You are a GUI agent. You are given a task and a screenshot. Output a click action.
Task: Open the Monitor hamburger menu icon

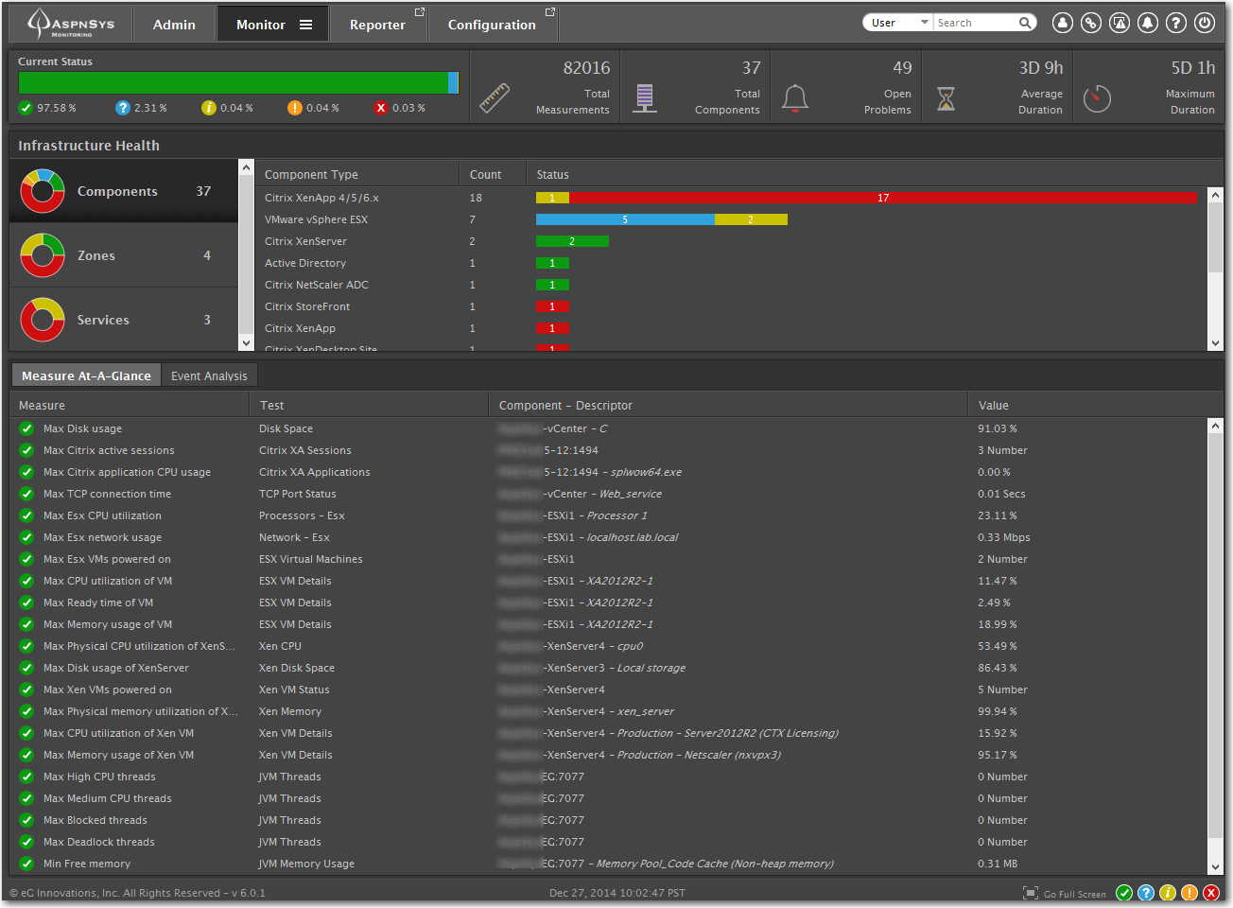click(306, 25)
